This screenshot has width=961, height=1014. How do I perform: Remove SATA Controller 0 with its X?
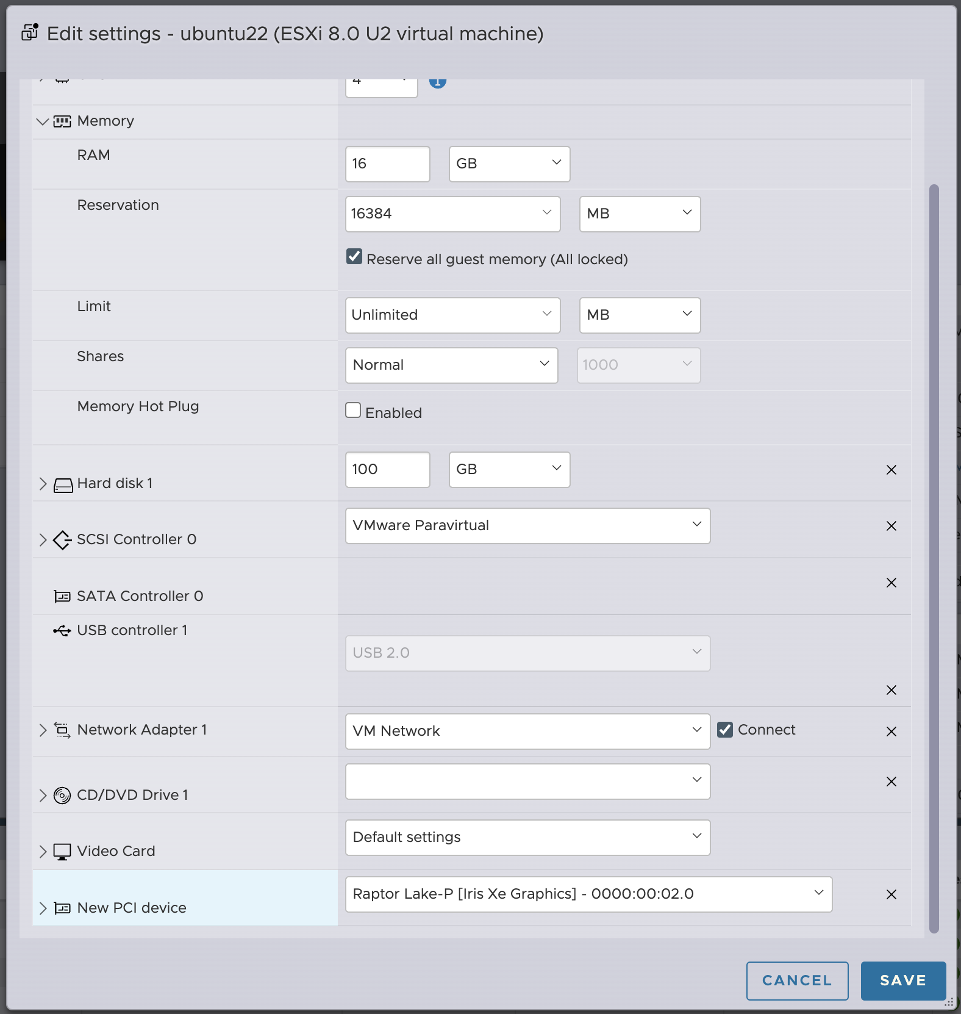[891, 583]
